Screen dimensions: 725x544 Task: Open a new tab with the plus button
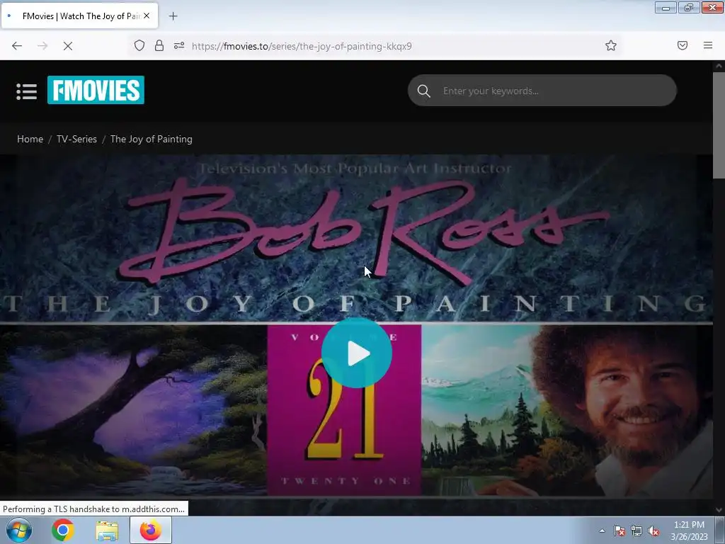point(173,16)
